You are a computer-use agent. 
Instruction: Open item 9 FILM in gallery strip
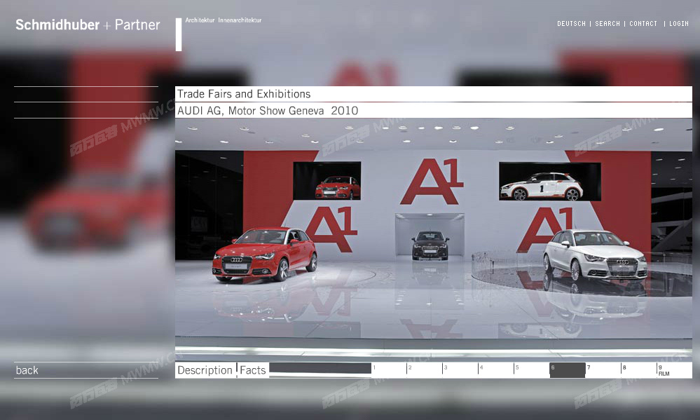click(674, 370)
